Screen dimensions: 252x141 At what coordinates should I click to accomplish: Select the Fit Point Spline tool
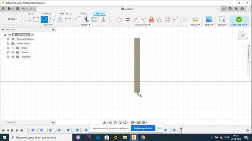(52, 20)
